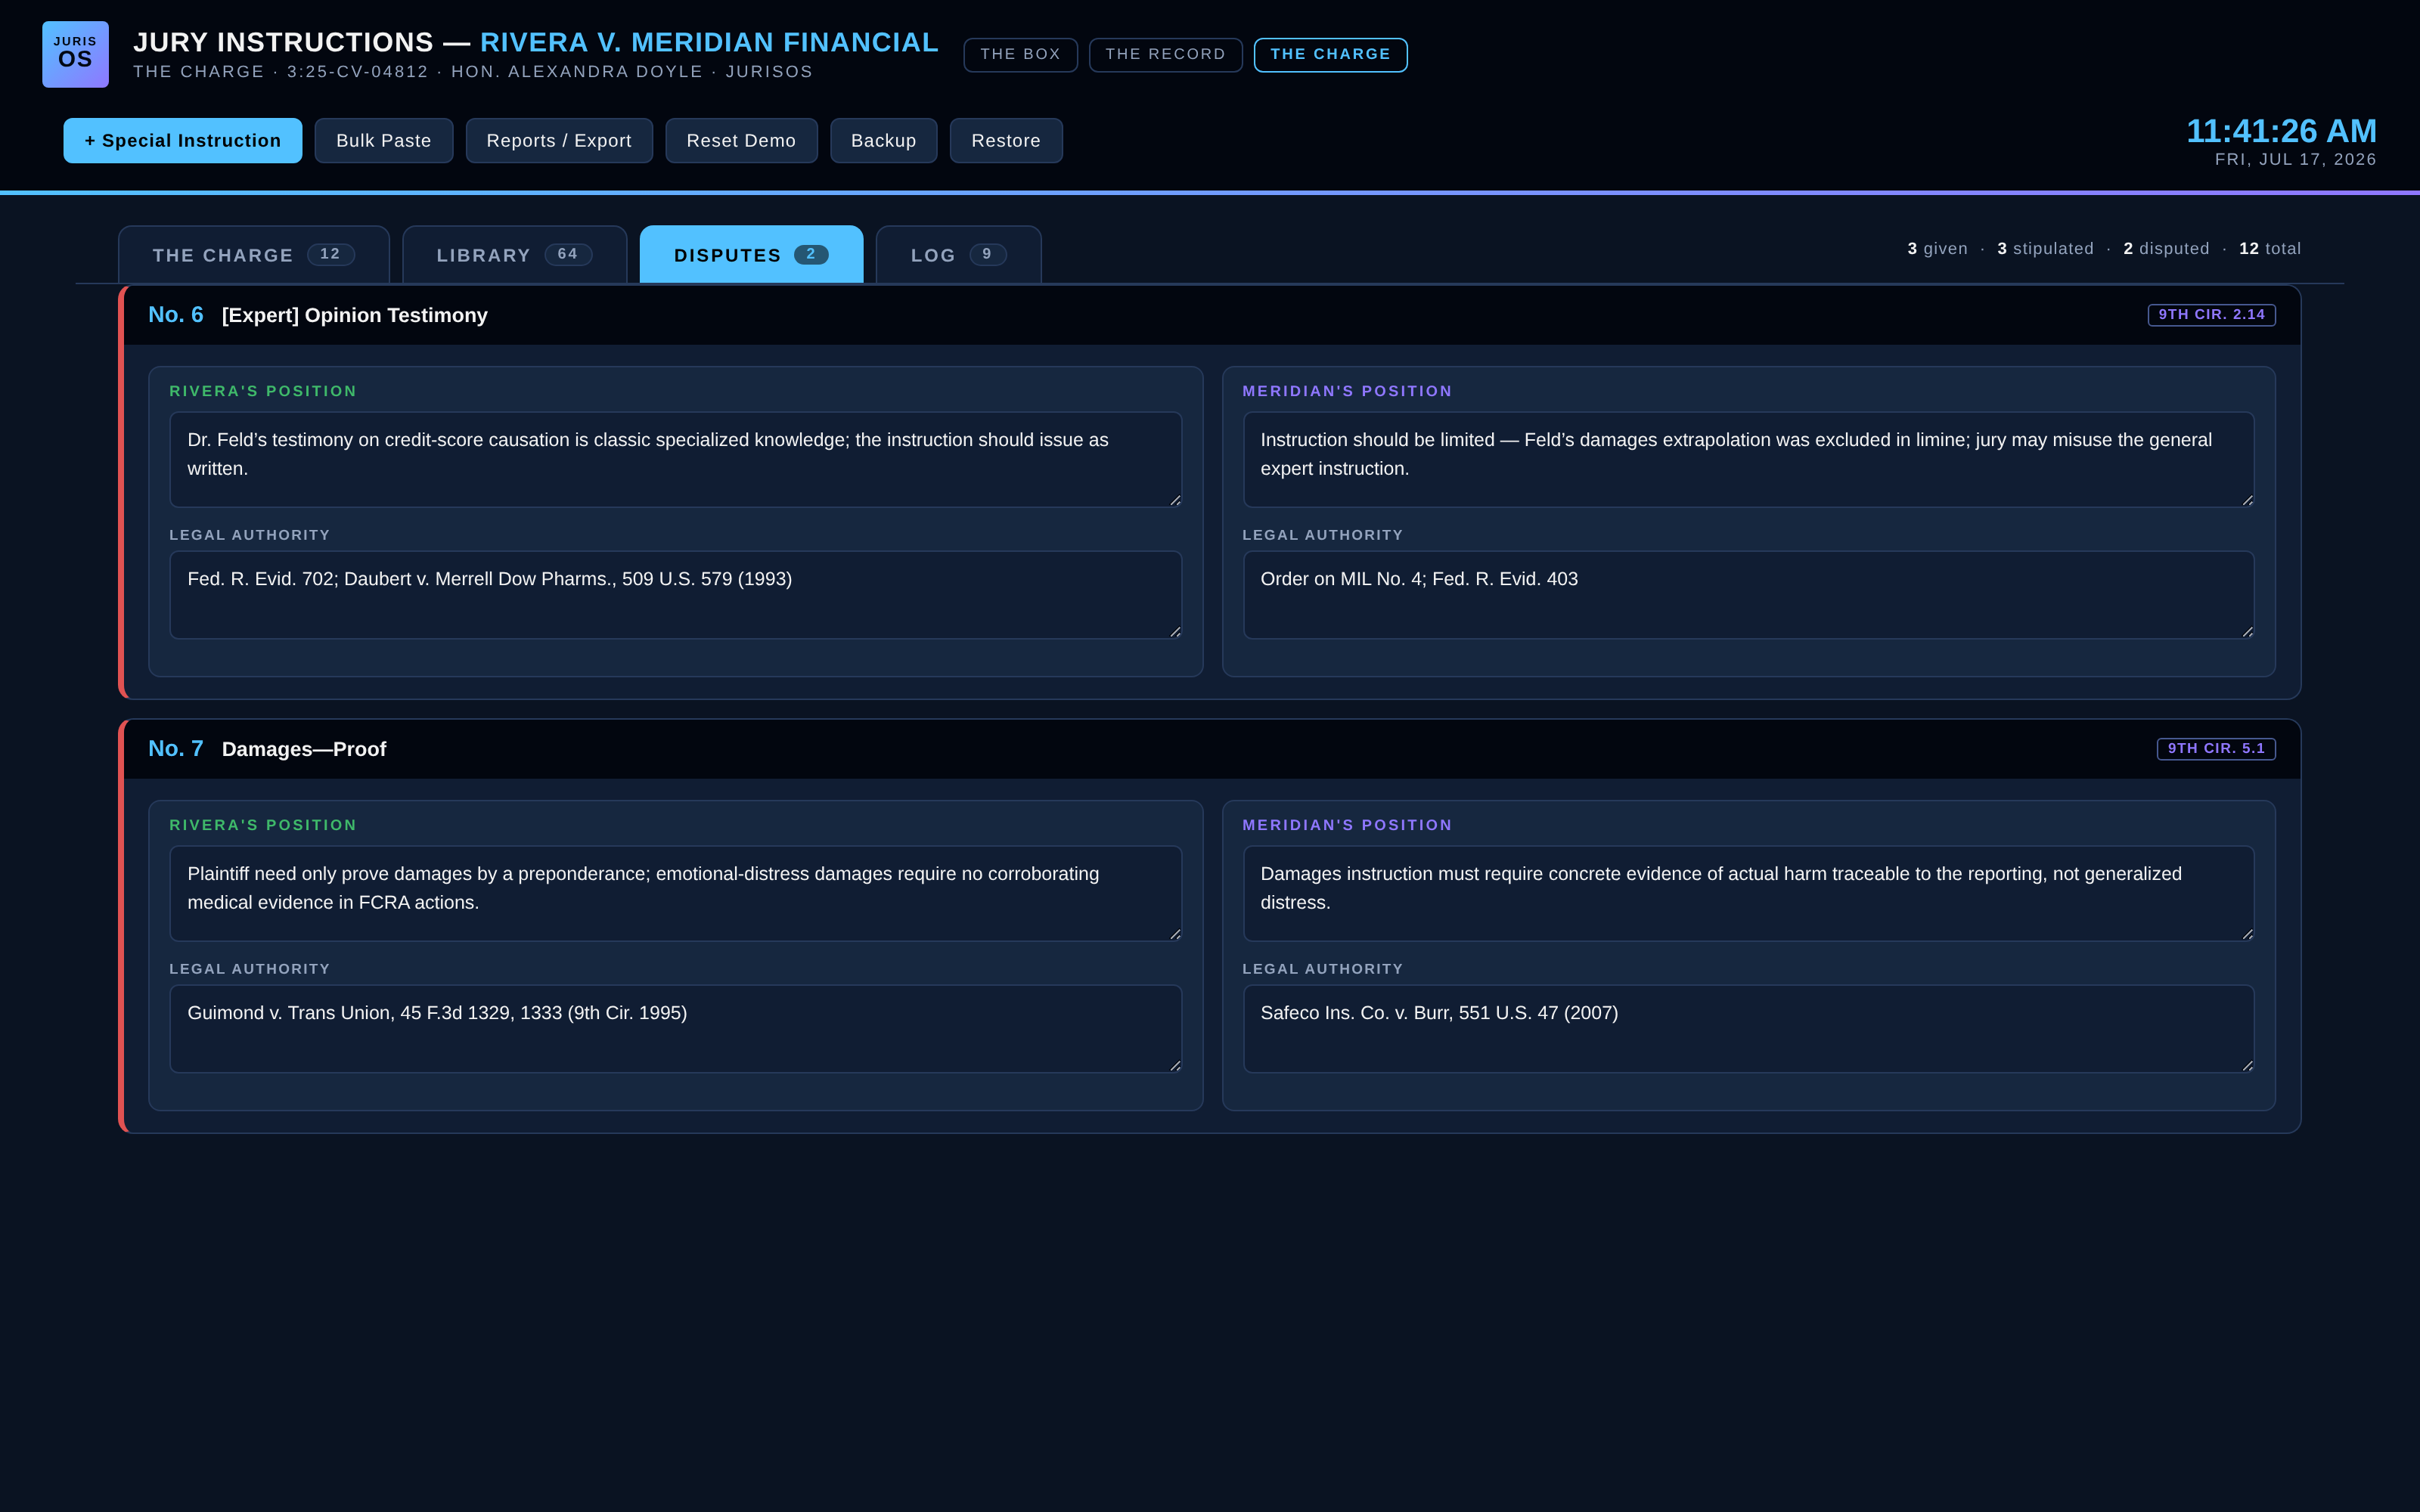Edit Rivera's position for No. 6 expert testimony
This screenshot has width=2420, height=1512.
tap(676, 460)
